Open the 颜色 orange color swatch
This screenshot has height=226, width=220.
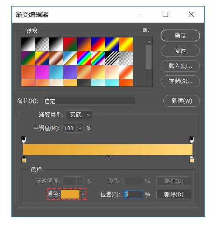click(x=70, y=194)
